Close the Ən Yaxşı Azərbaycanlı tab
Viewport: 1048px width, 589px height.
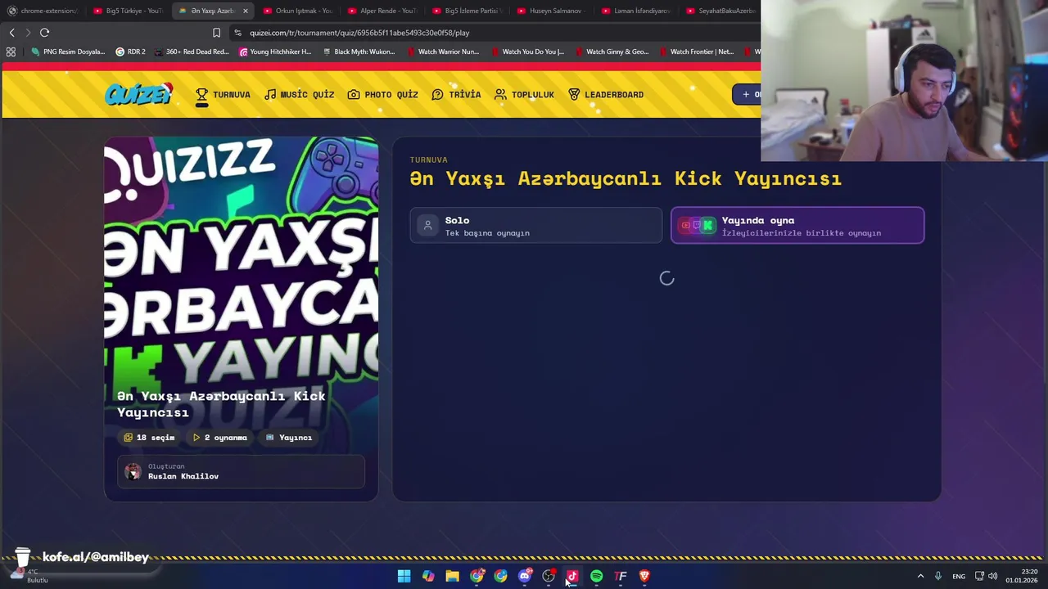245,11
